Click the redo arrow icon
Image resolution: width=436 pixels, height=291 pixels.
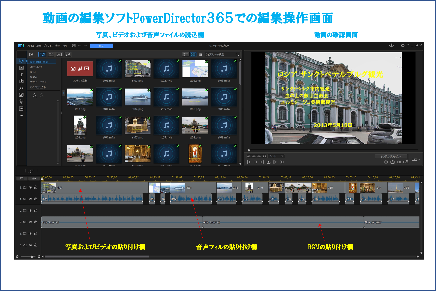85,46
